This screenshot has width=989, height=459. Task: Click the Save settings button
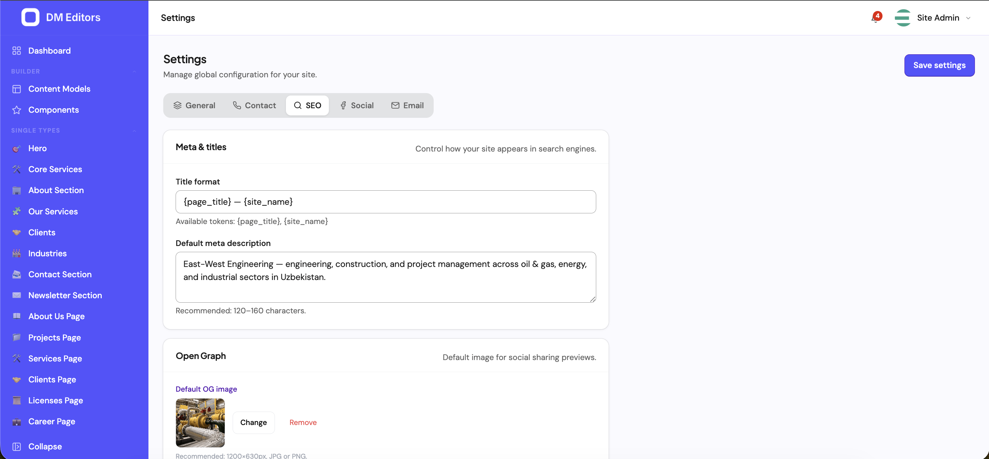tap(939, 65)
